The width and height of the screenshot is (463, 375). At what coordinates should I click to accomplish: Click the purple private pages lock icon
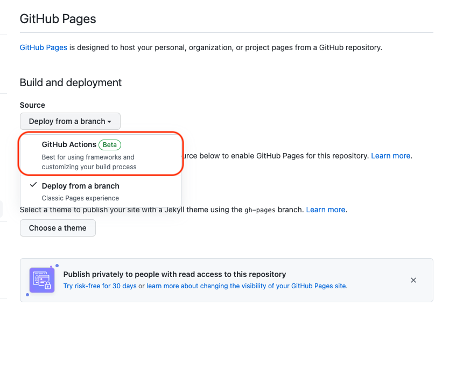tap(41, 280)
